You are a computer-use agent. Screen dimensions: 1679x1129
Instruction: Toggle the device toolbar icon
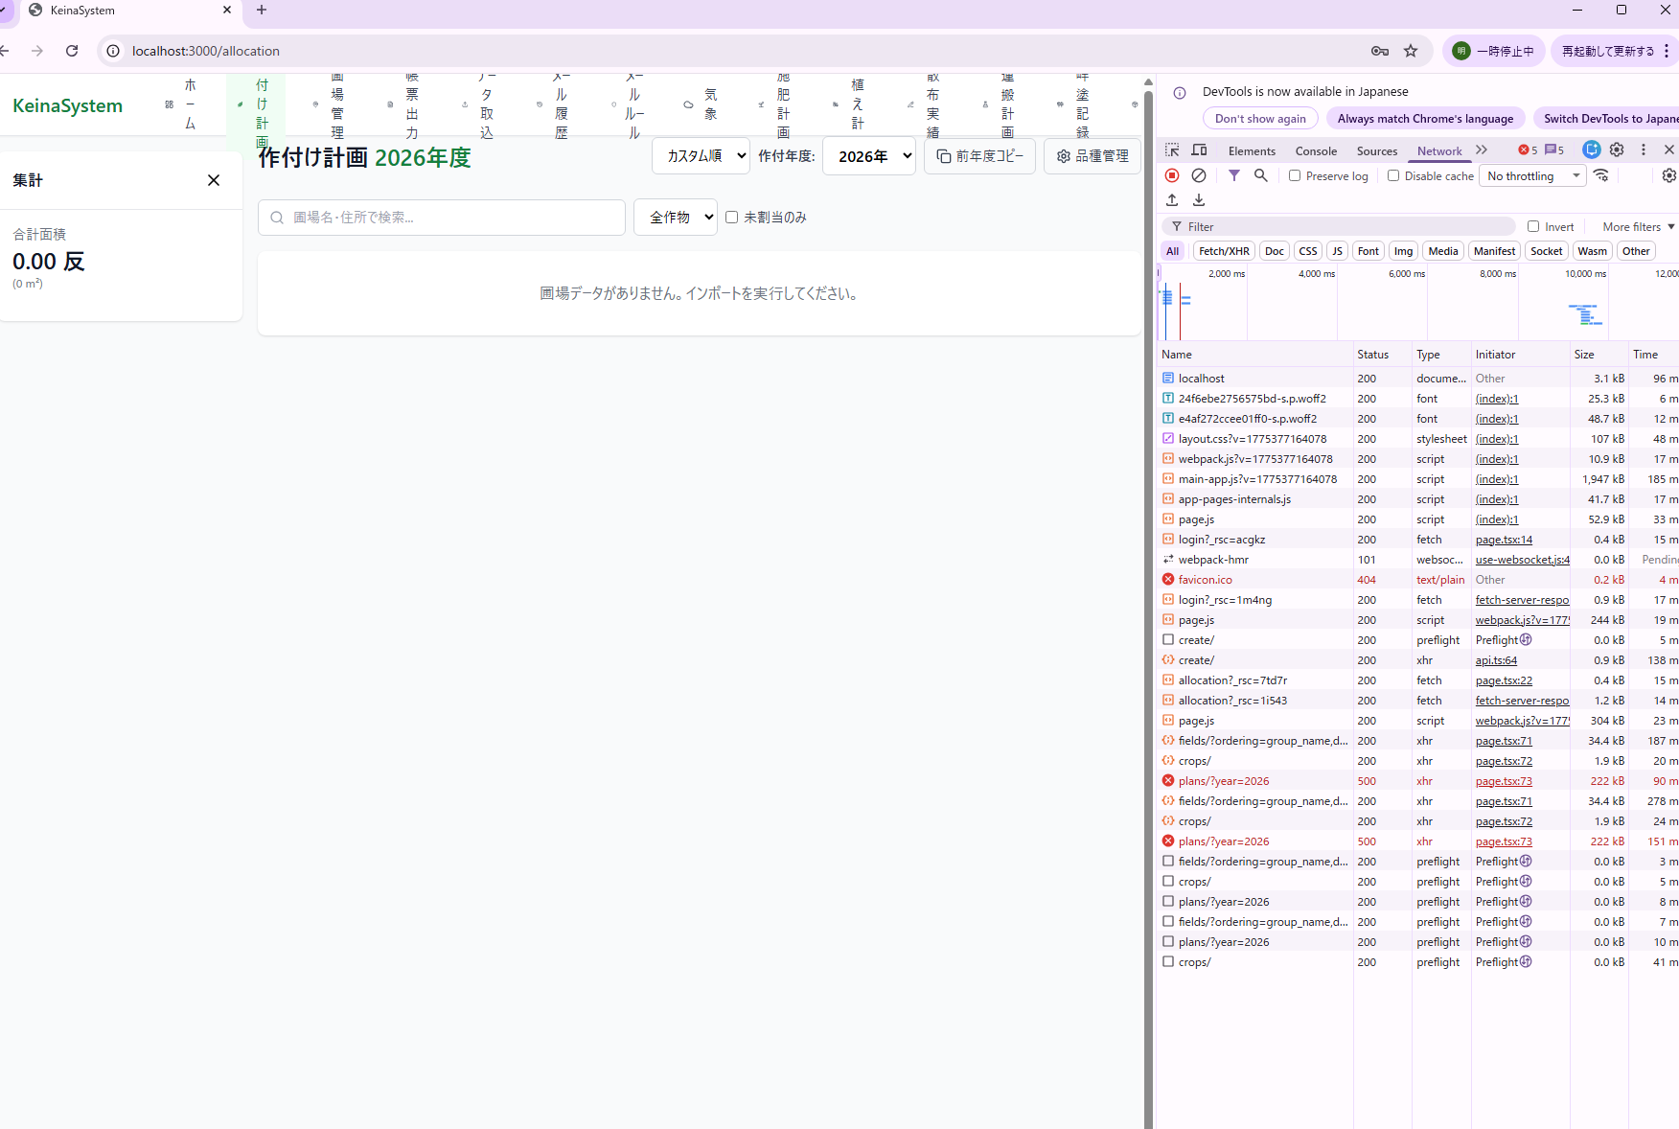click(1199, 150)
